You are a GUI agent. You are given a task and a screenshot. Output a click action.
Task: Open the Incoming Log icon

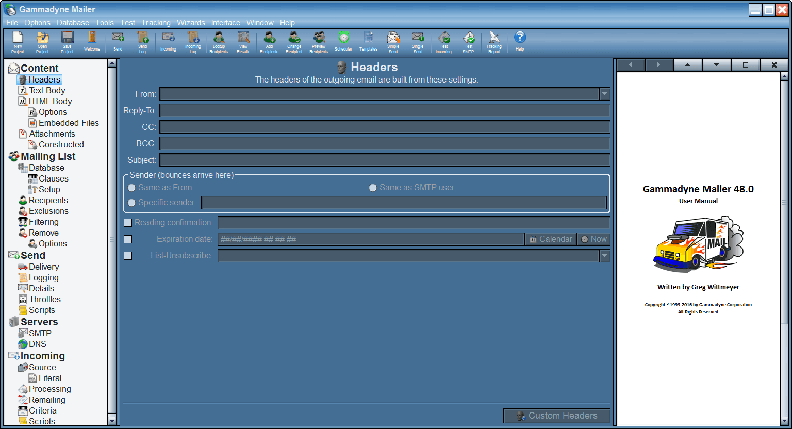(x=193, y=42)
